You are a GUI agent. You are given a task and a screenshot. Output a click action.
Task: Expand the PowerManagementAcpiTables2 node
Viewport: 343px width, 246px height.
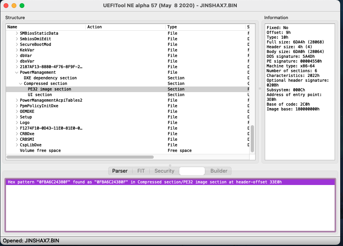(17, 100)
